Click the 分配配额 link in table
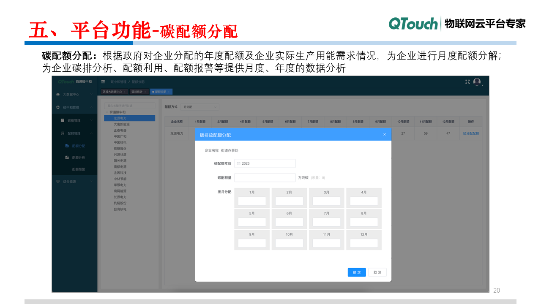Screen dimensions: 541x304 (x=471, y=133)
